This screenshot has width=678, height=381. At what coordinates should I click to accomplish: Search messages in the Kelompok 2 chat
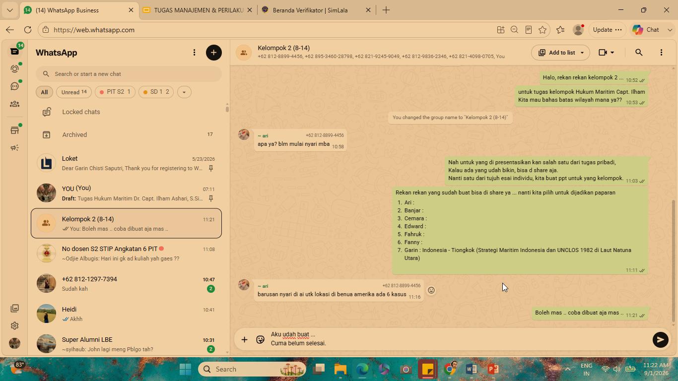639,53
